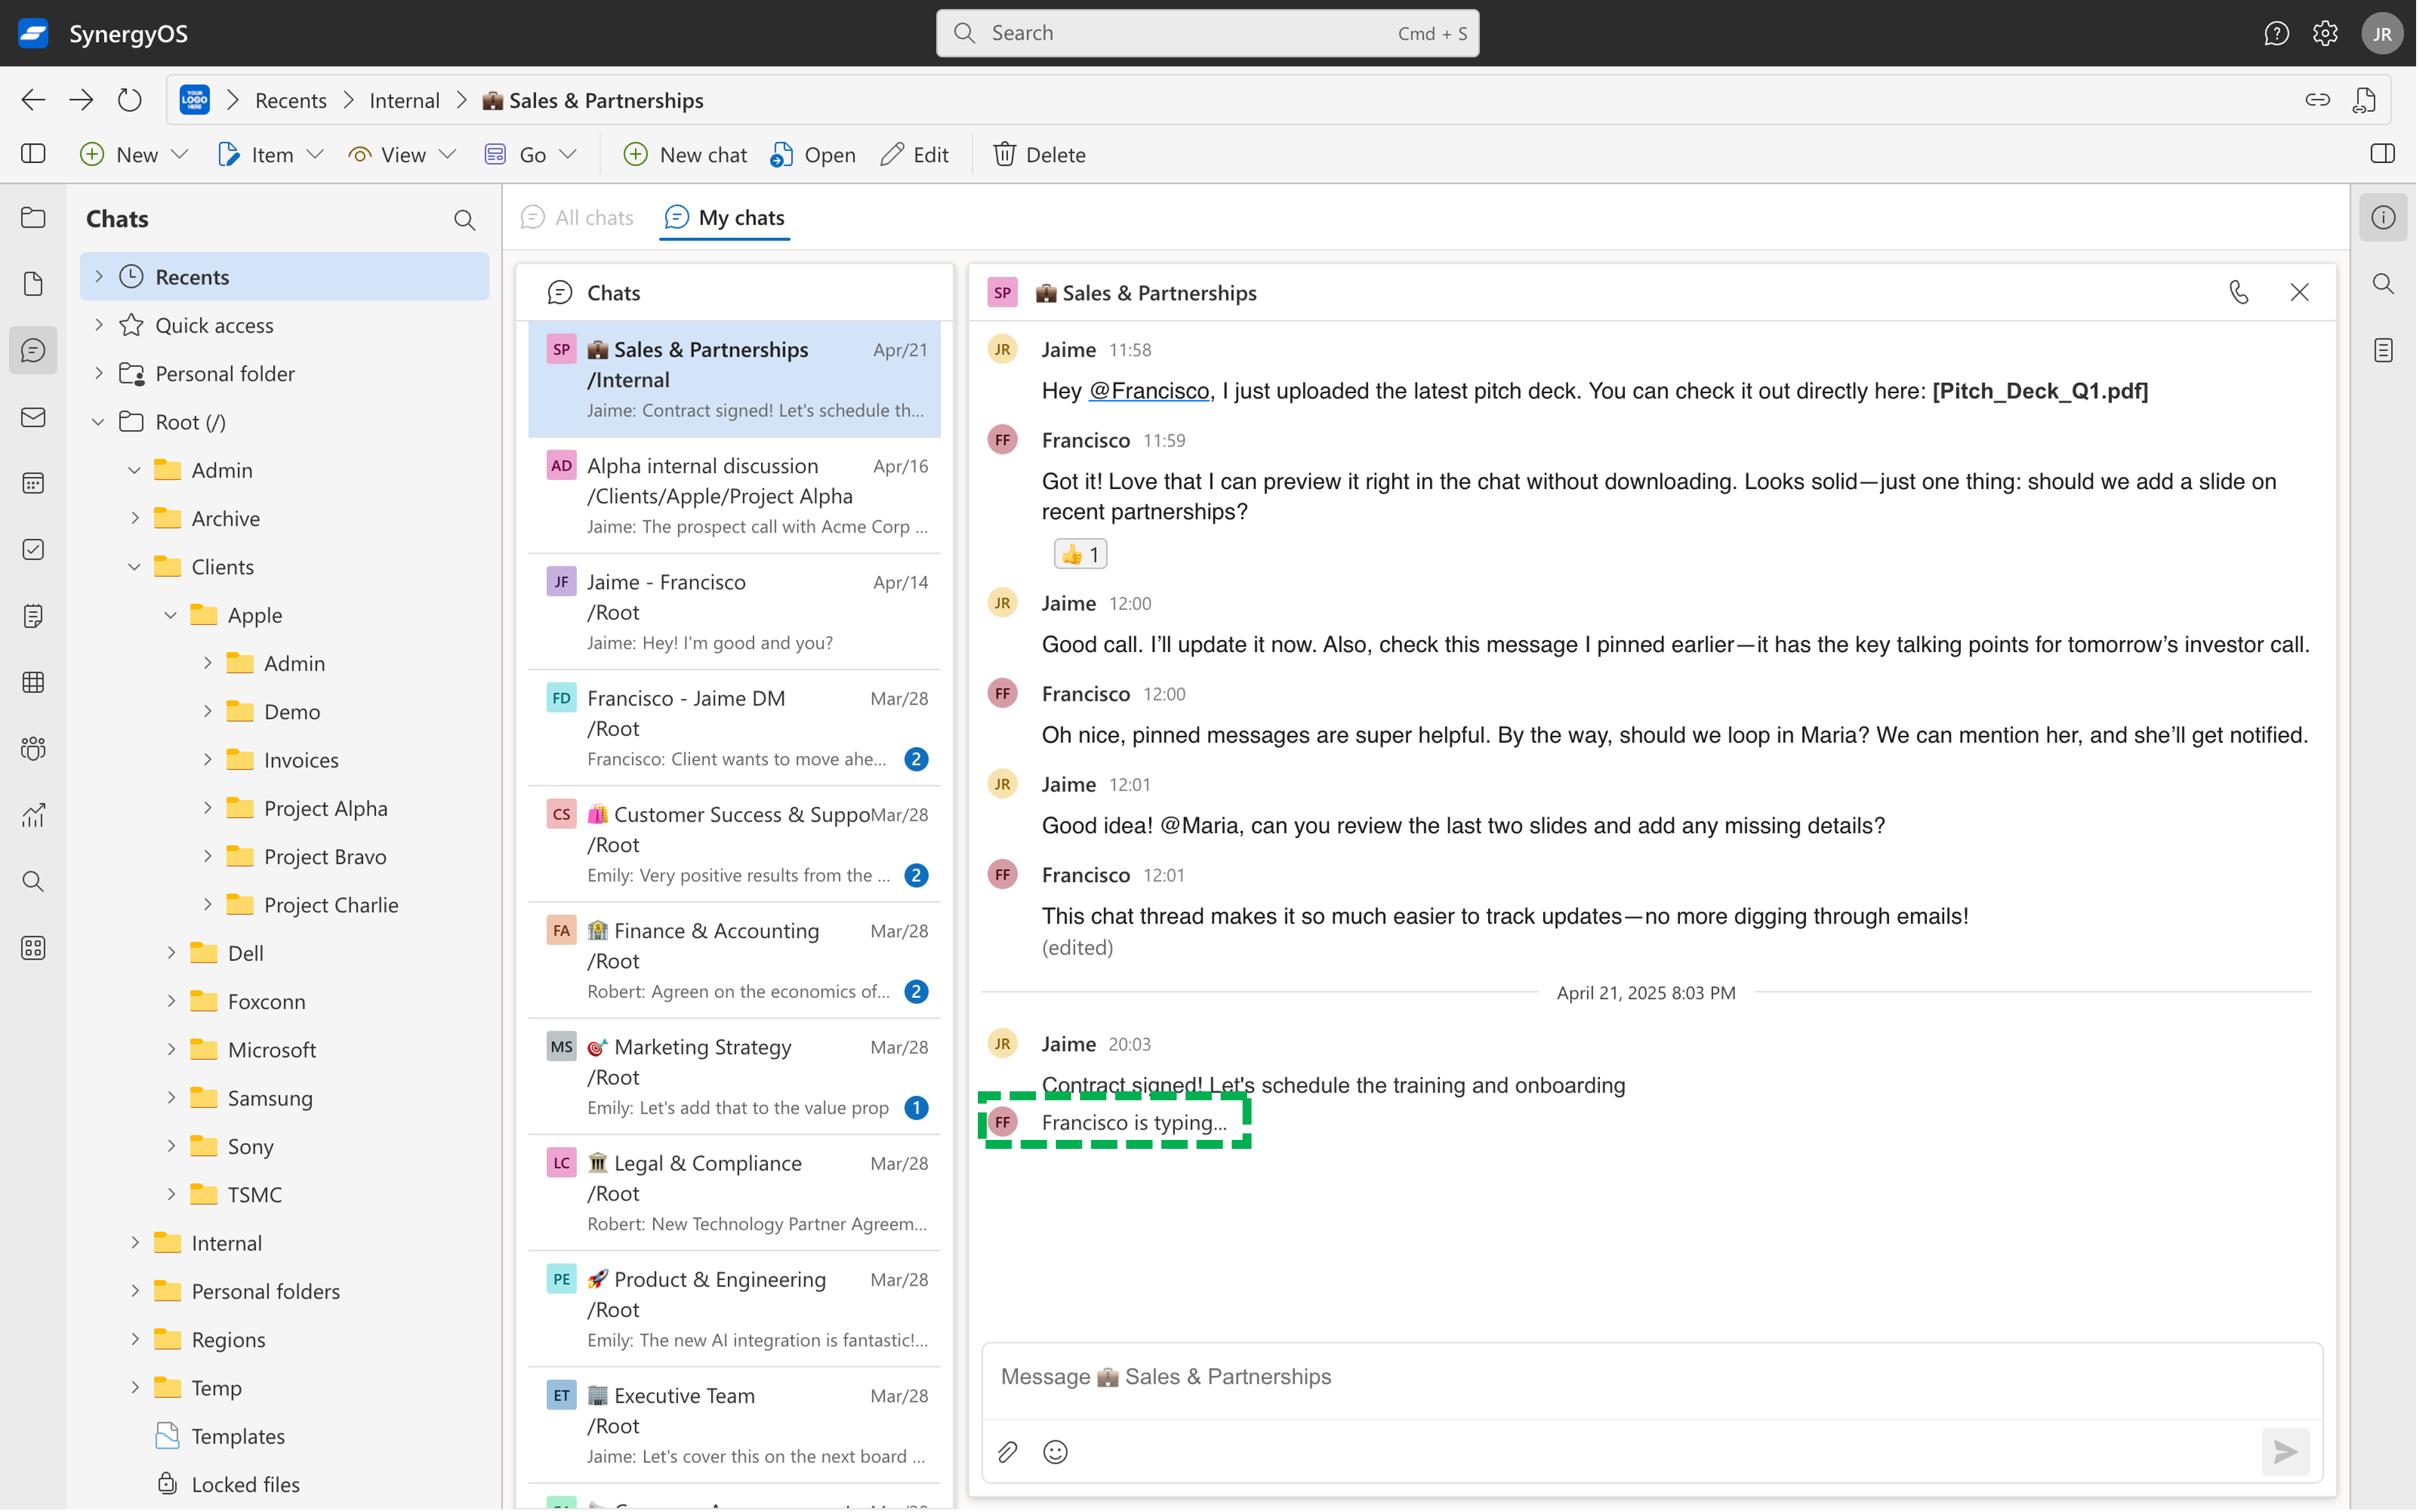Start a call in Sales & Partnerships
The width and height of the screenshot is (2418, 1512).
pyautogui.click(x=2238, y=292)
